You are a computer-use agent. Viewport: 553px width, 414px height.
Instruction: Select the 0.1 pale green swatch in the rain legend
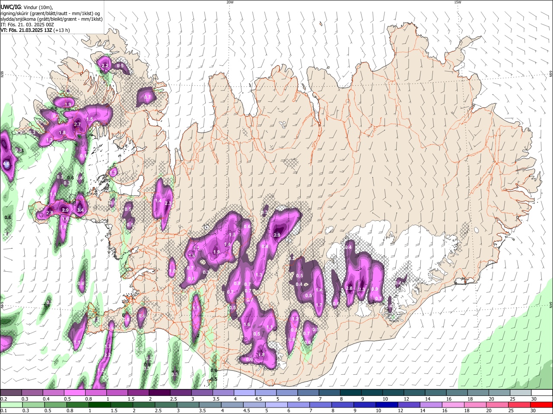point(11,405)
